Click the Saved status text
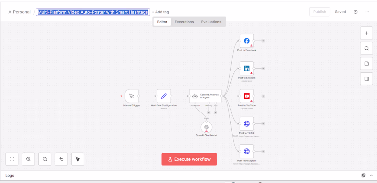 click(x=340, y=12)
